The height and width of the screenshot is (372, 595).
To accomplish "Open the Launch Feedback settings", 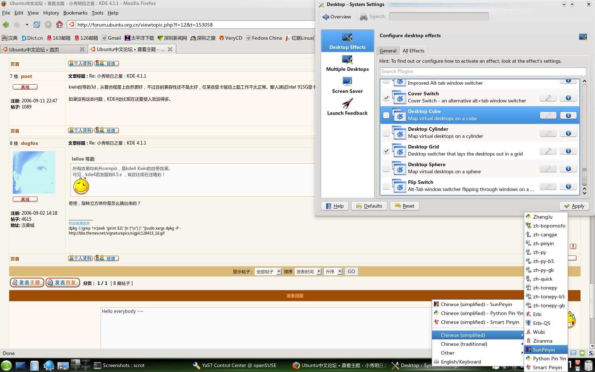I will [347, 107].
